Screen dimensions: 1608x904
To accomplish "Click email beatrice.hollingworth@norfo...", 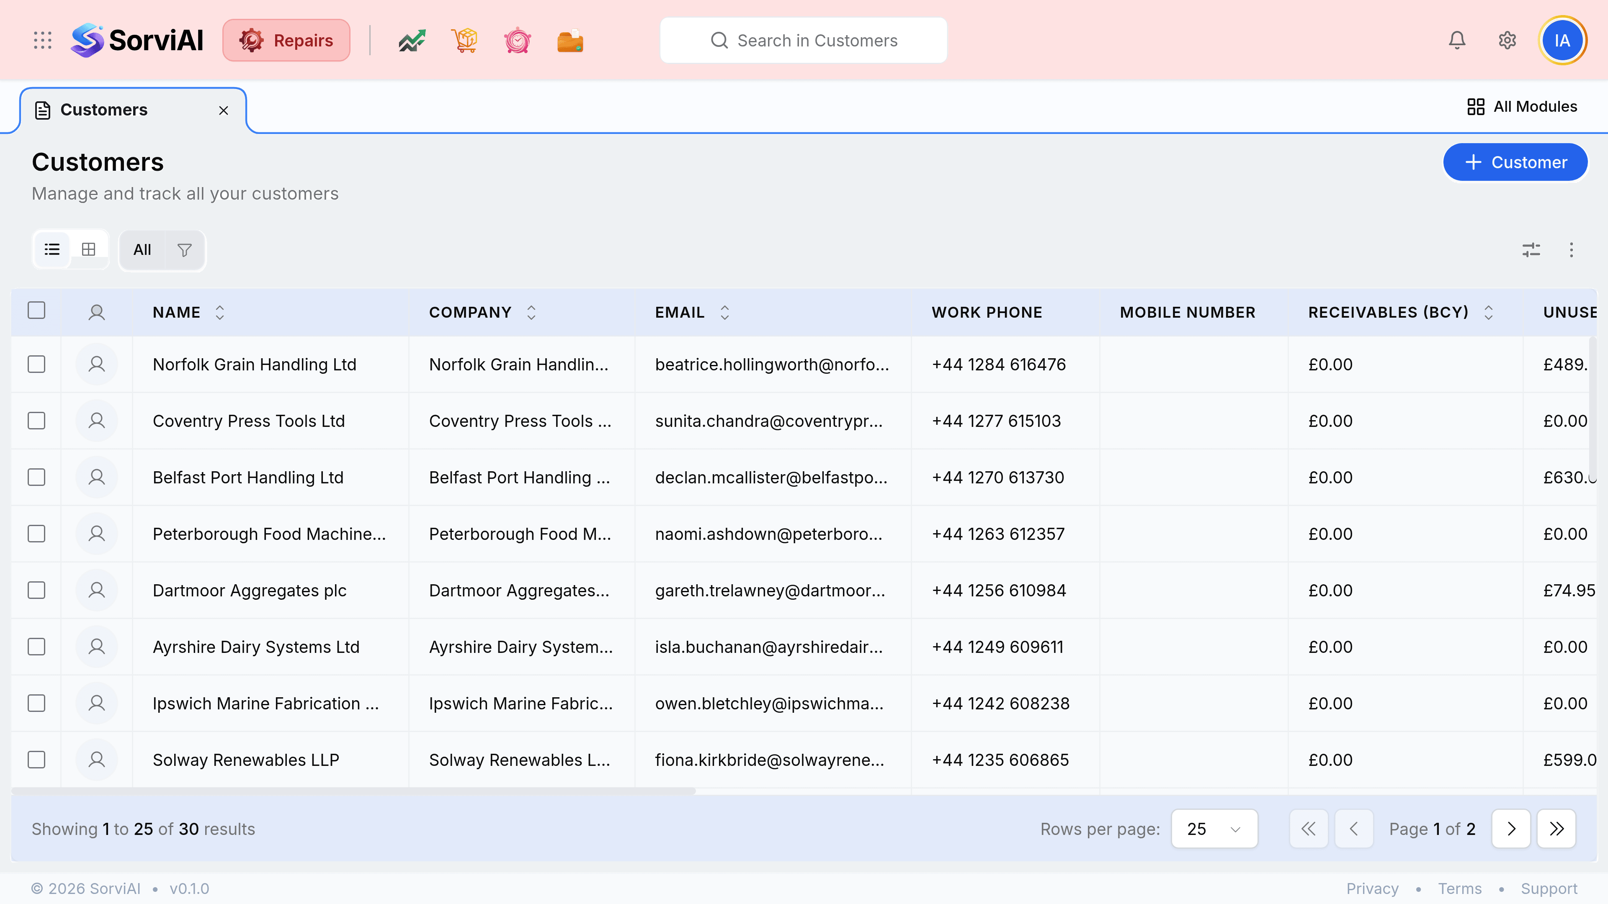I will click(772, 365).
